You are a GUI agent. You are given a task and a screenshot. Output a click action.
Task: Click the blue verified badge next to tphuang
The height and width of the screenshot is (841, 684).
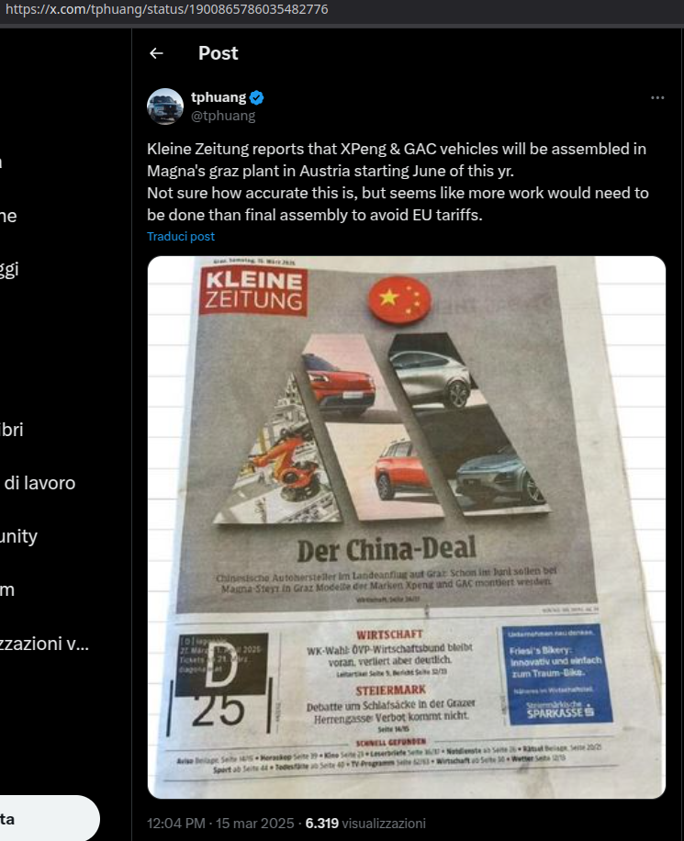point(257,97)
